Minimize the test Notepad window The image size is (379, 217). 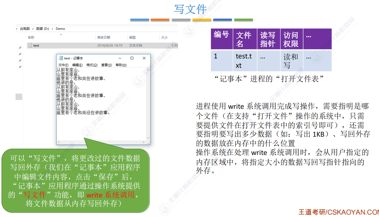point(120,58)
